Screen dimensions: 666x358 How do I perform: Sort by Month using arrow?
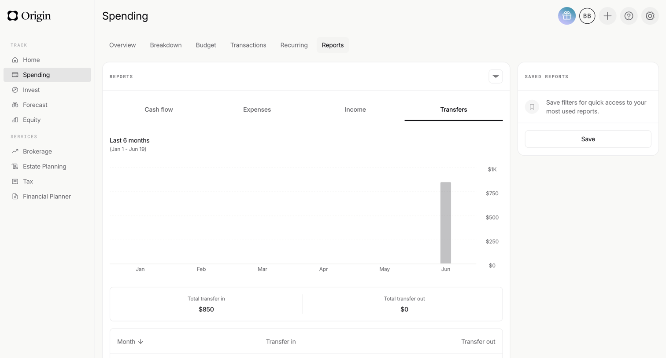click(x=141, y=342)
